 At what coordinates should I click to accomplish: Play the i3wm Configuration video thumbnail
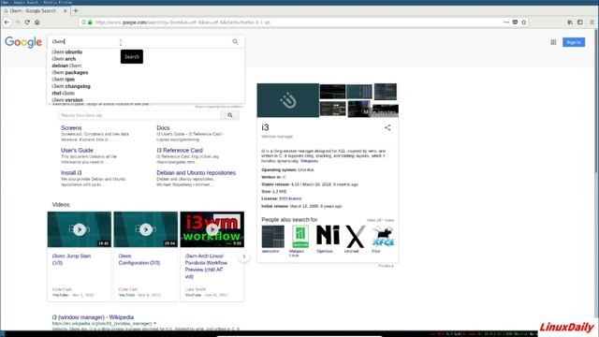(146, 229)
